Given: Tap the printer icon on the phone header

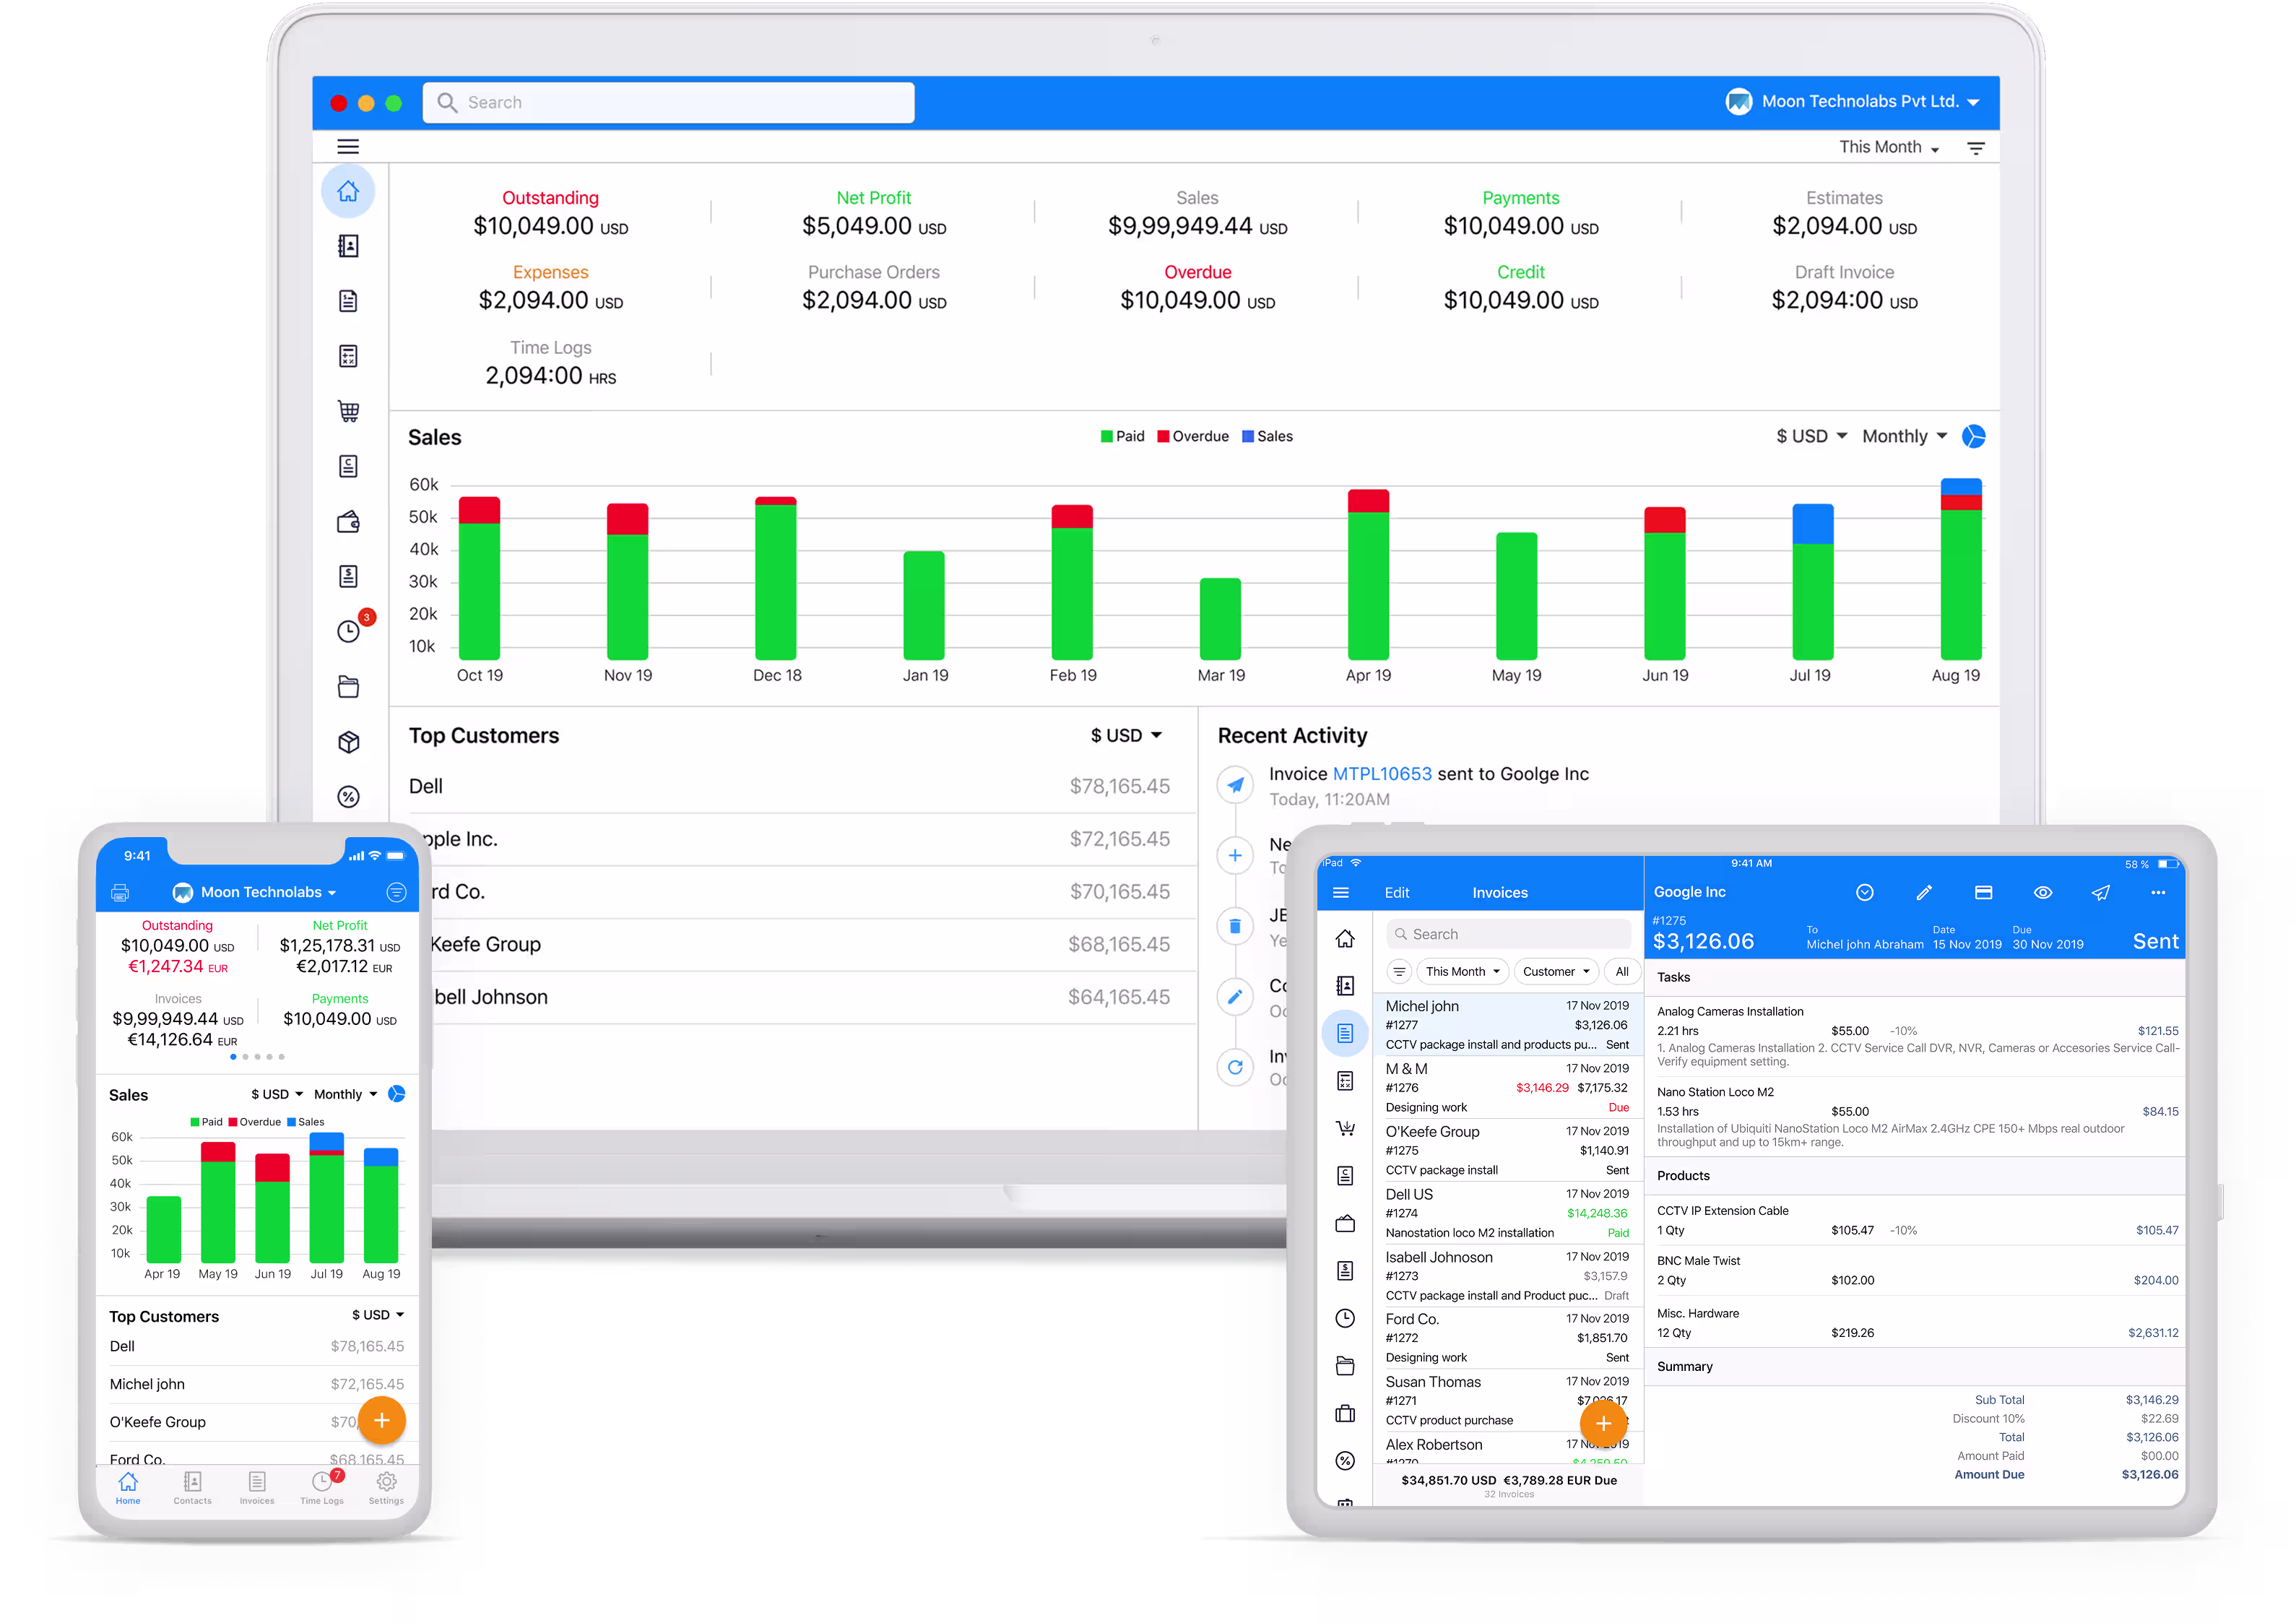Looking at the screenshot, I should click(x=120, y=892).
